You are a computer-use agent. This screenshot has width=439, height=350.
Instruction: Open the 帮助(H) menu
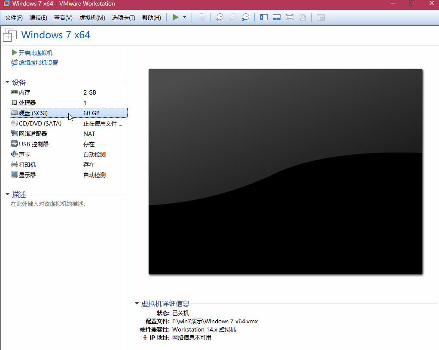[152, 18]
